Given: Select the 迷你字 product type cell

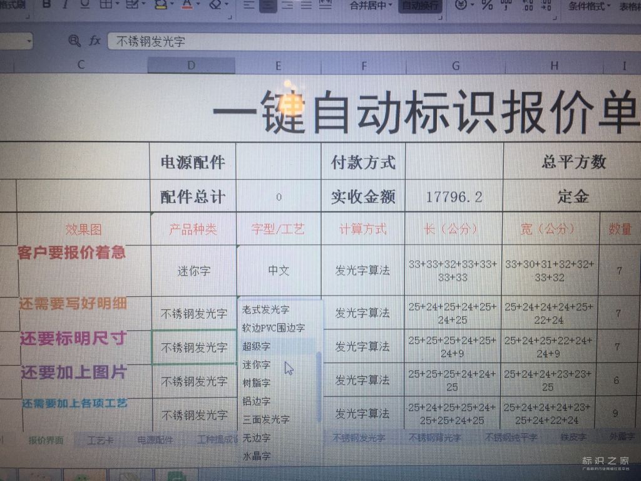Looking at the screenshot, I should 193,271.
